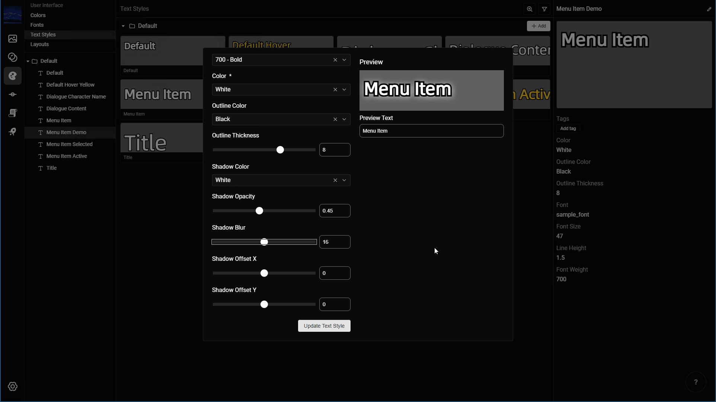Select Default Hover Yellow tree item
The width and height of the screenshot is (716, 402).
coord(70,85)
